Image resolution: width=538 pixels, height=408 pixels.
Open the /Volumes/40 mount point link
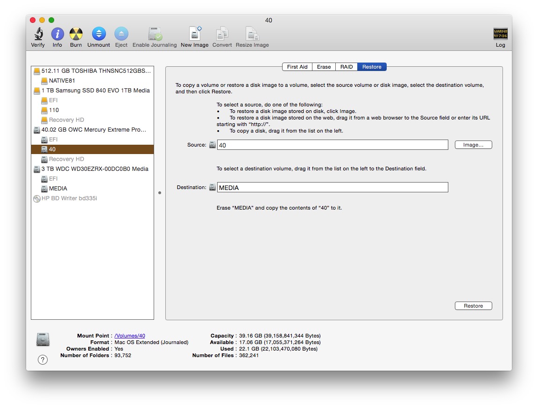130,336
